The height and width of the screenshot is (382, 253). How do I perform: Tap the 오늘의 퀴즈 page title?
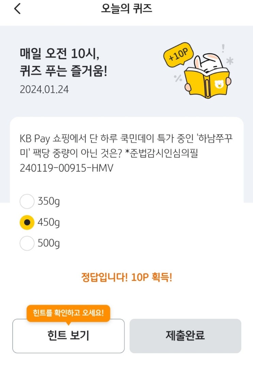tap(127, 9)
